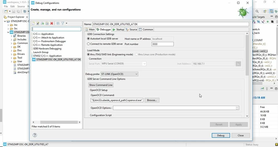Select the Doc folder in Project Explorer
The height and width of the screenshot is (147, 278).
point(19,50)
